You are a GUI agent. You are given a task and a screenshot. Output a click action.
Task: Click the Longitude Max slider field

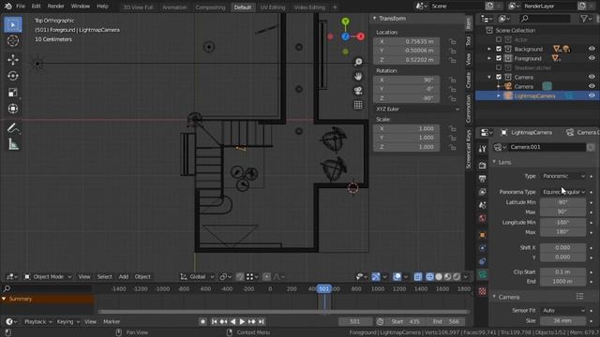click(x=562, y=231)
